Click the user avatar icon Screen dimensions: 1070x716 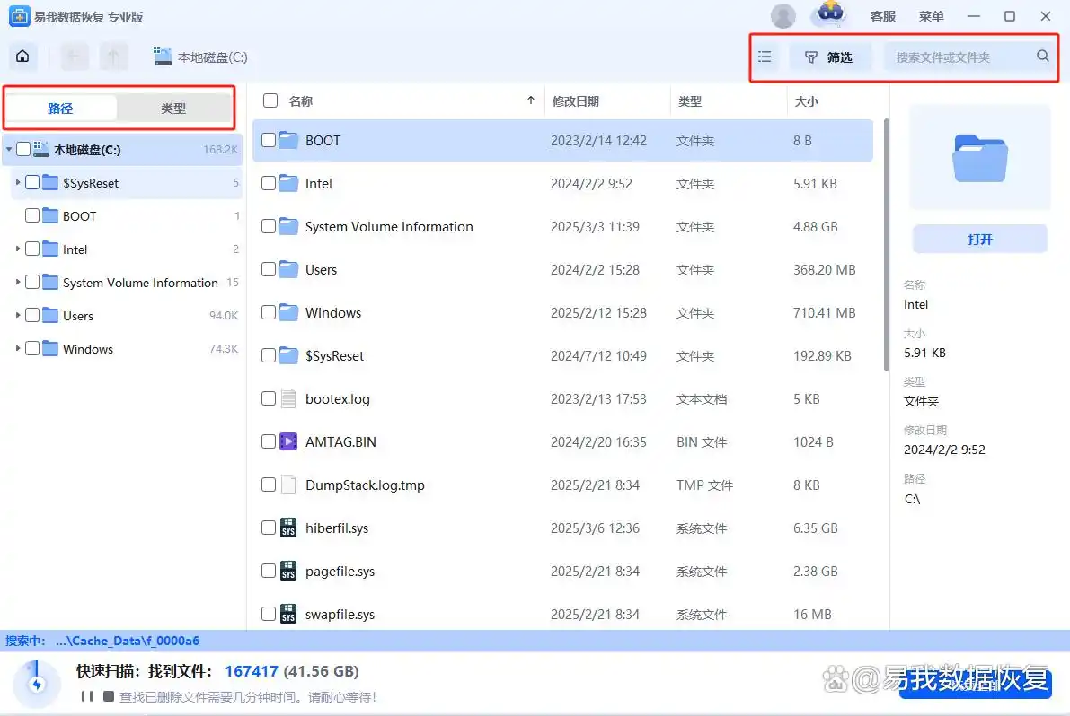pyautogui.click(x=783, y=15)
